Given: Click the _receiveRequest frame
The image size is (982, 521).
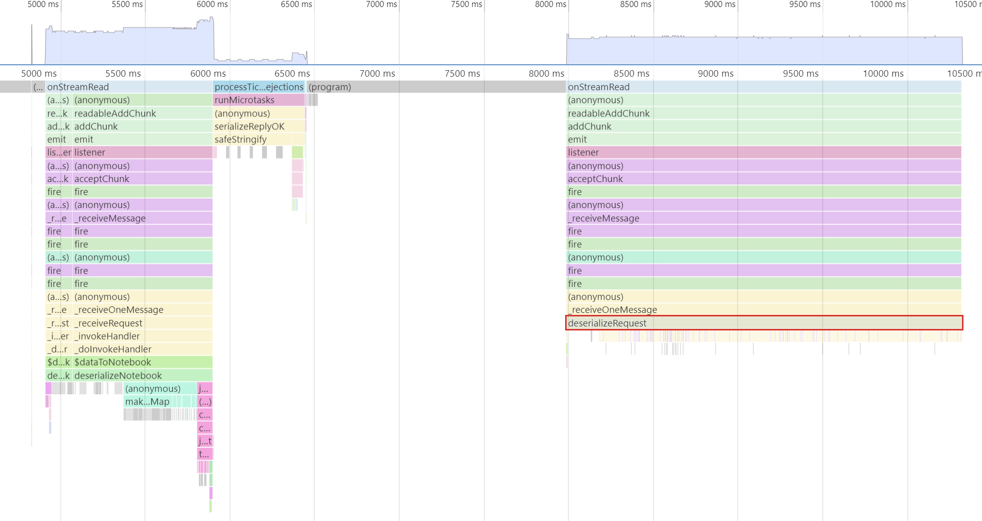Looking at the screenshot, I should (142, 323).
